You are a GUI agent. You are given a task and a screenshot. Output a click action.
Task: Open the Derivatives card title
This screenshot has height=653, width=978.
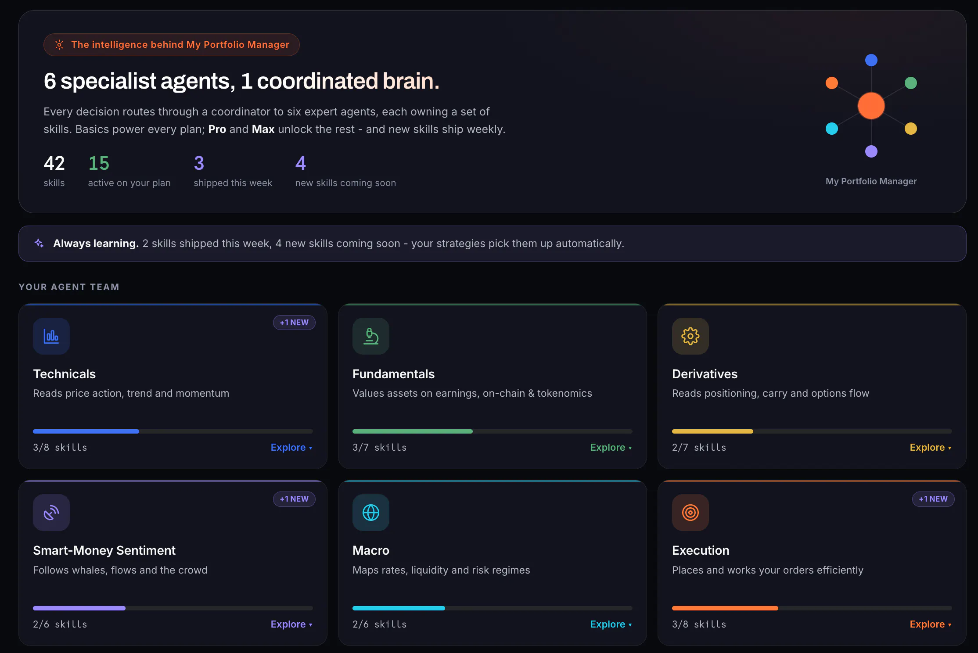(x=705, y=374)
